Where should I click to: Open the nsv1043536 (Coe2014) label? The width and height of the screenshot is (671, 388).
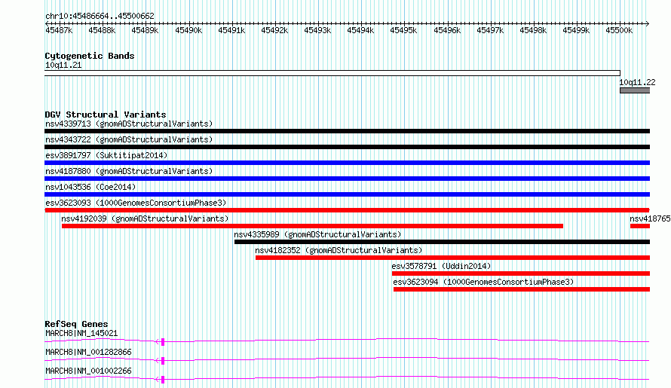pos(90,187)
